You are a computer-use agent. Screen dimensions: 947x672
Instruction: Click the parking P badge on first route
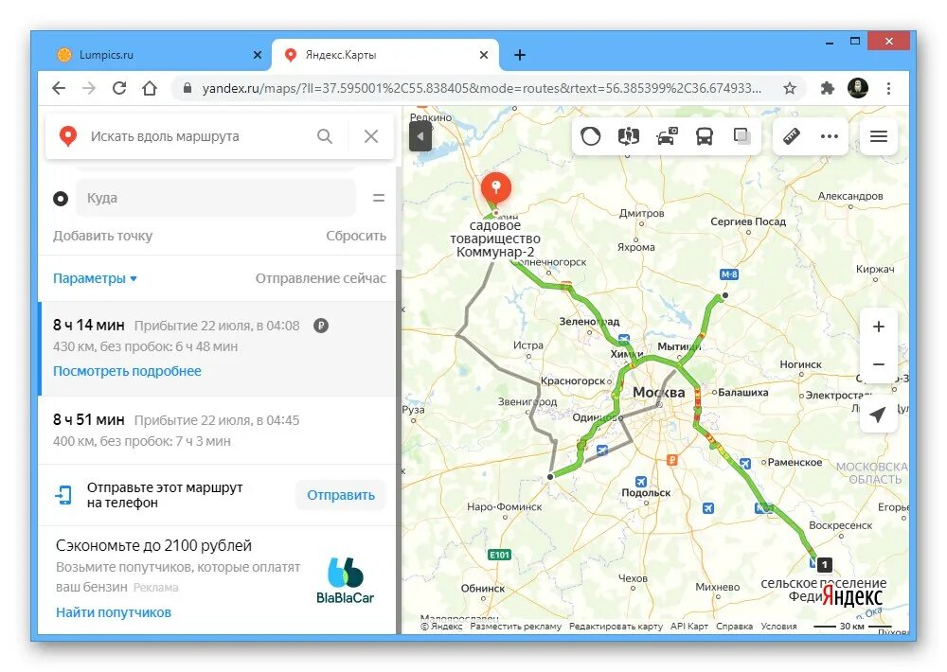click(x=321, y=326)
